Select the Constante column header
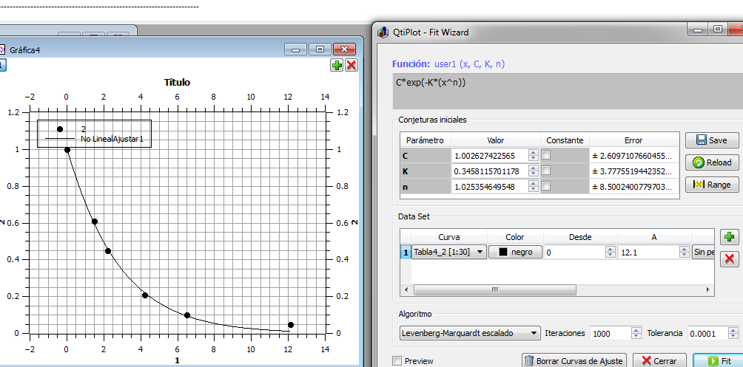Viewport: 743px width, 367px height. (x=565, y=140)
